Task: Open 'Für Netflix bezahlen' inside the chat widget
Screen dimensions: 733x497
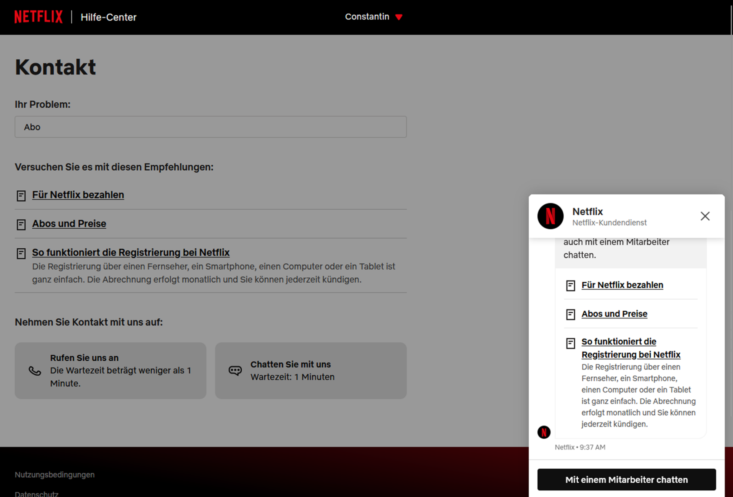Action: pos(622,285)
